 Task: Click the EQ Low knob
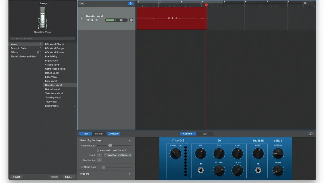click(x=200, y=153)
